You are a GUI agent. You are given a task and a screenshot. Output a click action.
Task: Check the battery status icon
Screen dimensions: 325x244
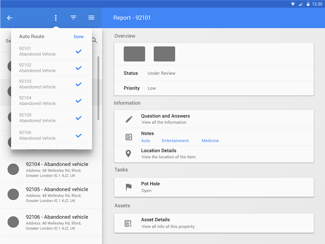click(x=308, y=4)
